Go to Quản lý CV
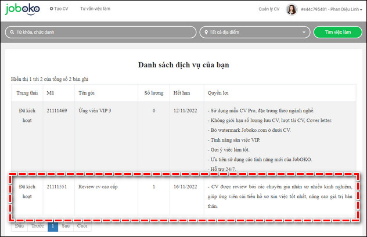The width and height of the screenshot is (367, 237). tap(269, 9)
